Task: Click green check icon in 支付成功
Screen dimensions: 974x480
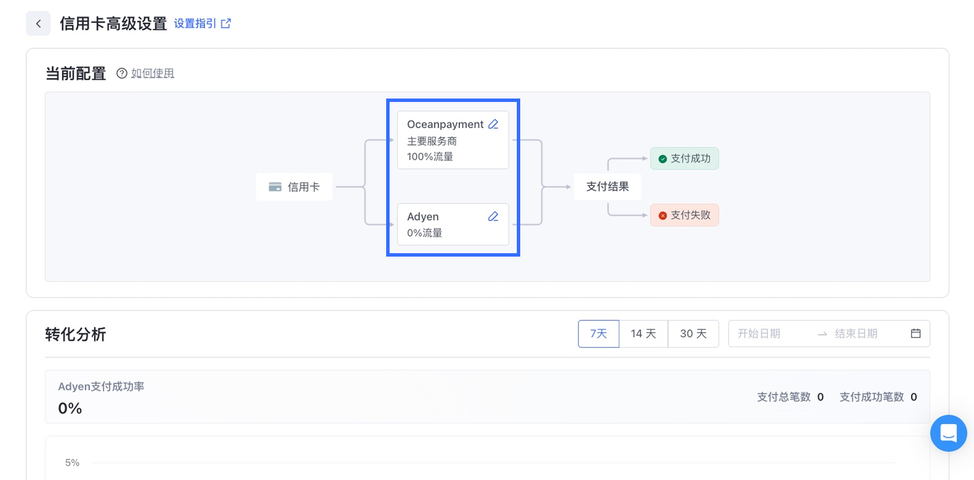Action: (663, 159)
